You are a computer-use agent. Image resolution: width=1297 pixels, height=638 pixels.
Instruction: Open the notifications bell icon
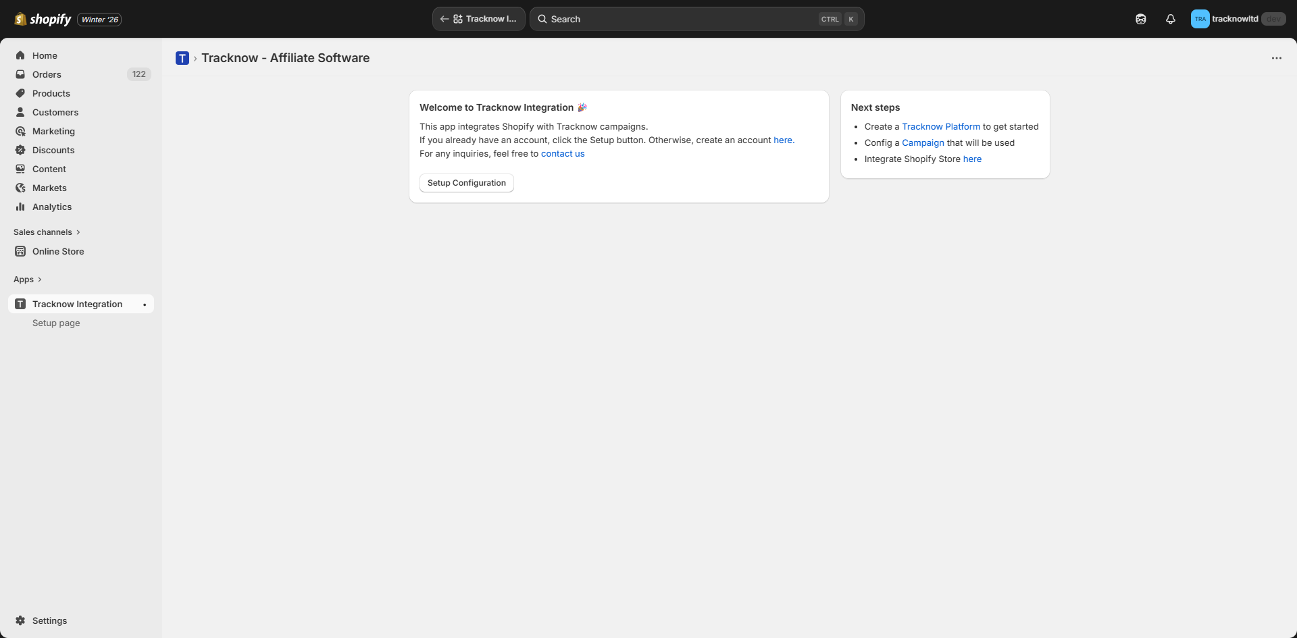(x=1170, y=19)
